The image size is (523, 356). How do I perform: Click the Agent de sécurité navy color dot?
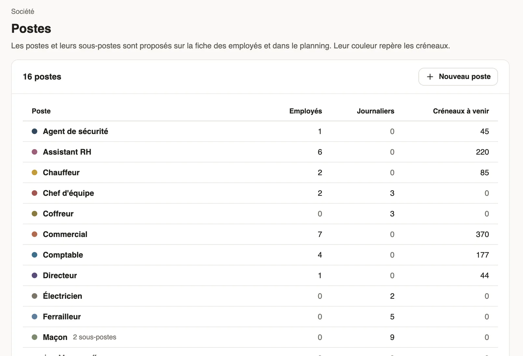34,131
